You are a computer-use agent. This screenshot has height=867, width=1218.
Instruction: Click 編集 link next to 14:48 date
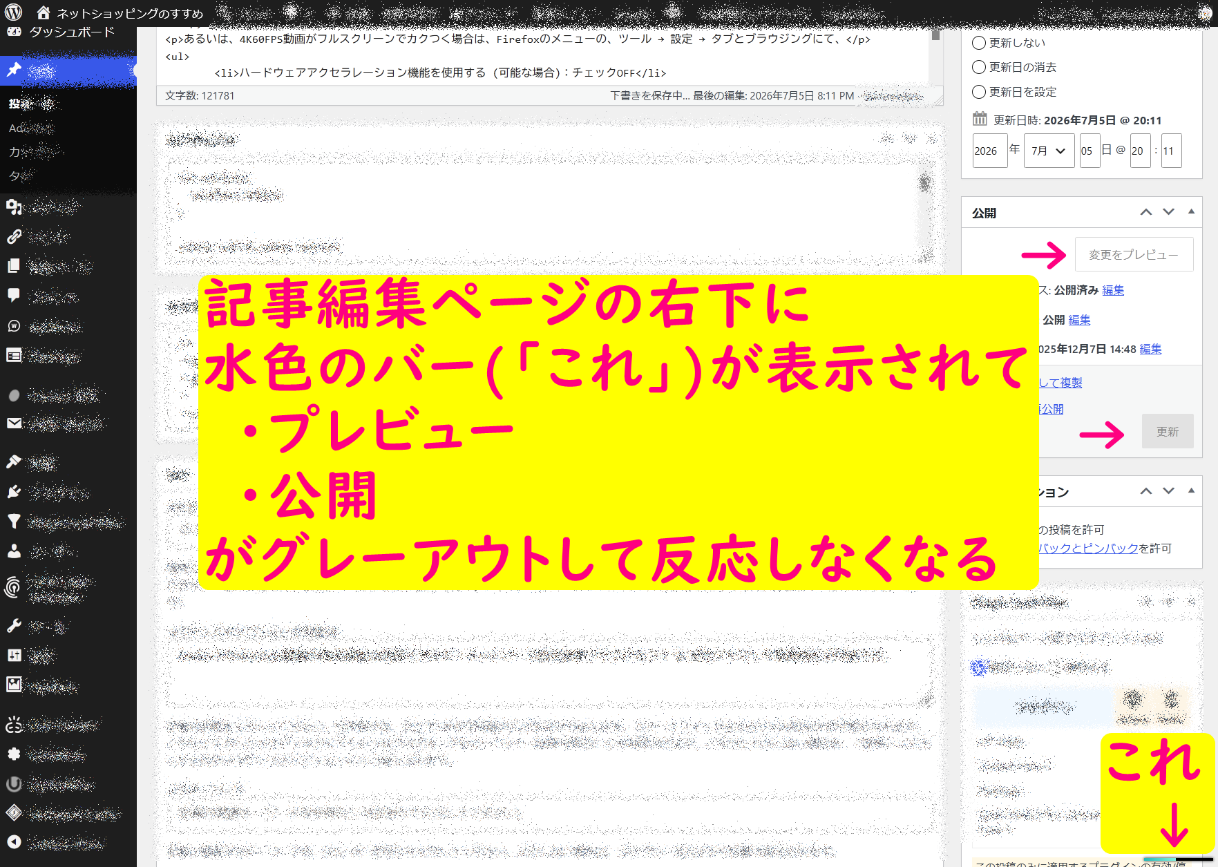[1150, 349]
